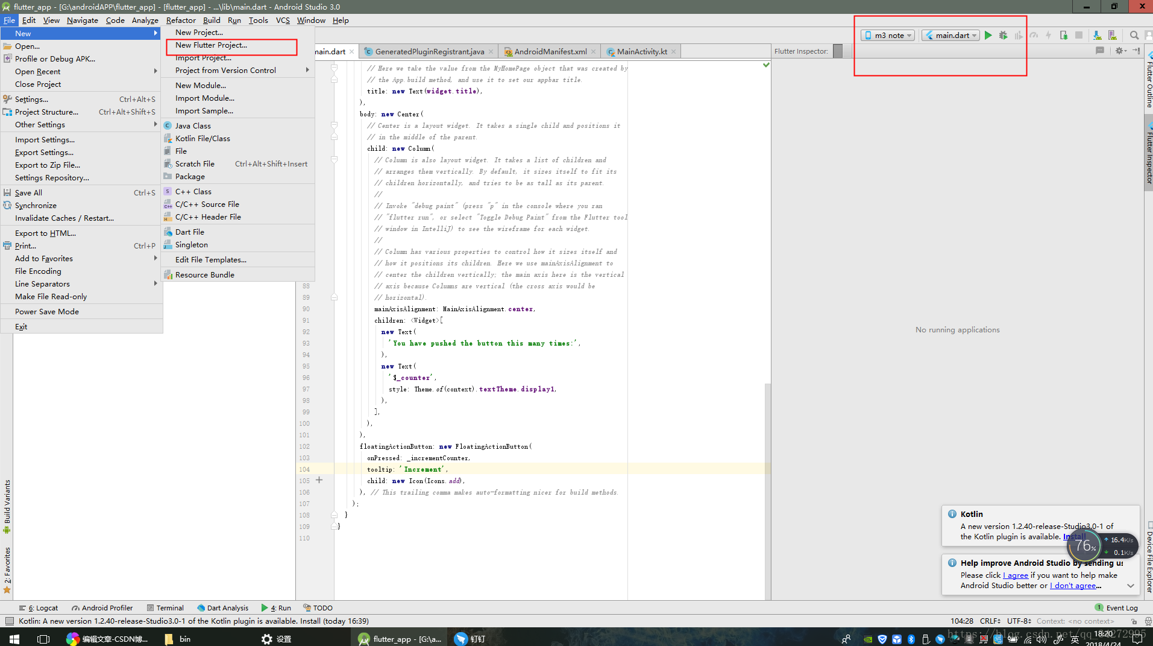Open Windows Task View icon

(43, 639)
